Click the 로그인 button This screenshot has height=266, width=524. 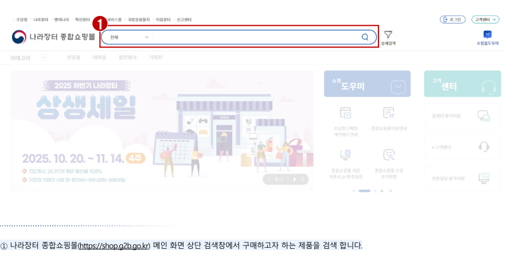tap(452, 19)
